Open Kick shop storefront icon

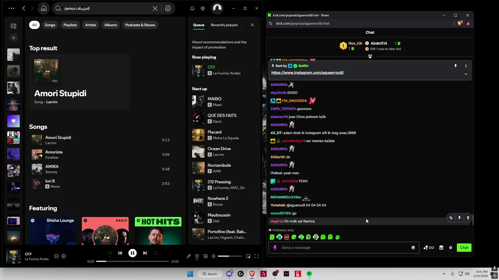point(441,248)
